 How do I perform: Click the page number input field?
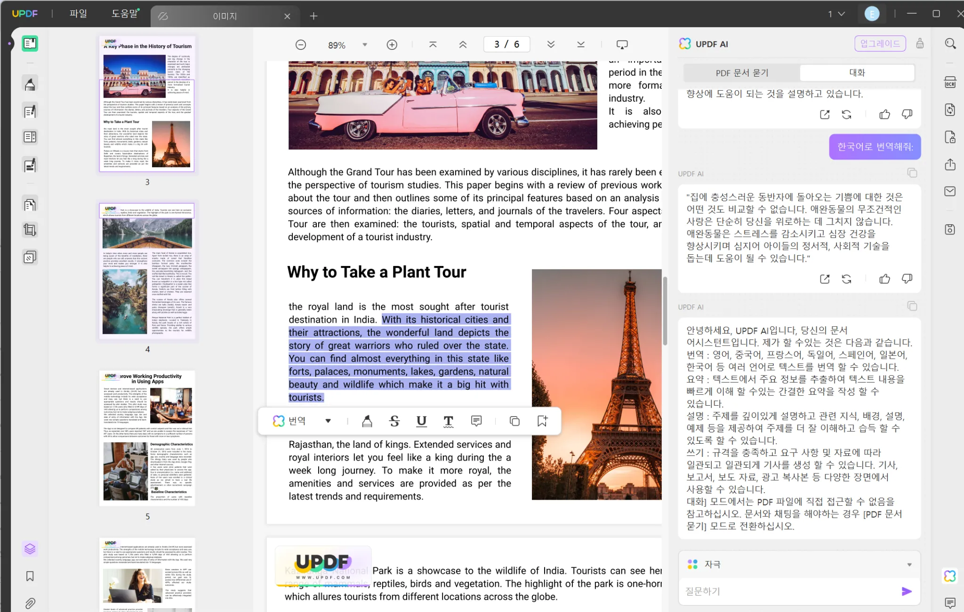[506, 44]
